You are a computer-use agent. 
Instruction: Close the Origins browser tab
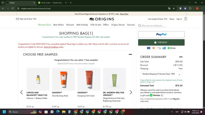coord(34,3)
